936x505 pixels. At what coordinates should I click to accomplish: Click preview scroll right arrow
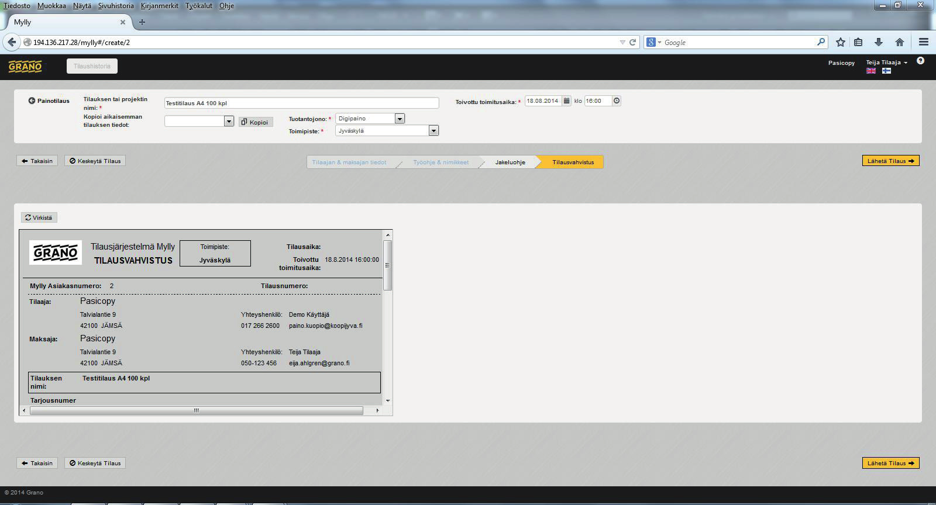(377, 410)
